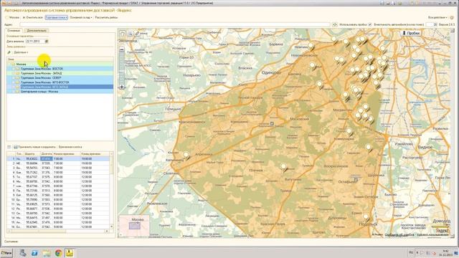Click the map zoom level slider track
Screen dimensions: 459x258
coord(122,68)
